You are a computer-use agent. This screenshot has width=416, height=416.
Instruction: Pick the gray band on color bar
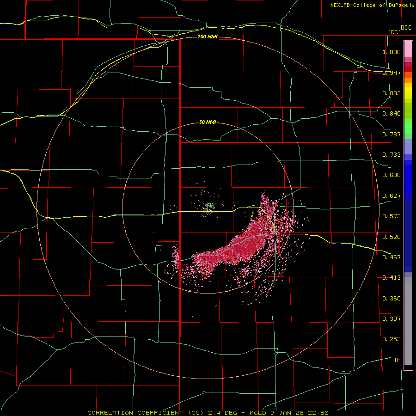pos(408,321)
